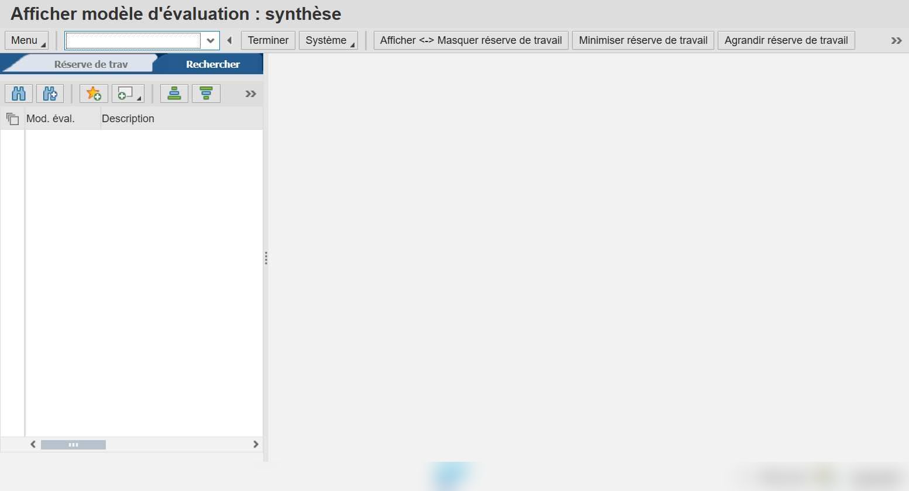909x491 pixels.
Task: Click the binoculars with plus icon
Action: (x=50, y=94)
